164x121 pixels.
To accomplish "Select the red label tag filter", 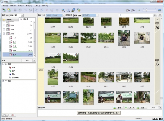I will (x=12, y=68).
